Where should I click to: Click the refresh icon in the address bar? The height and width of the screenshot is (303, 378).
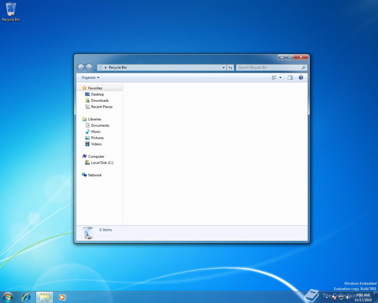(230, 67)
